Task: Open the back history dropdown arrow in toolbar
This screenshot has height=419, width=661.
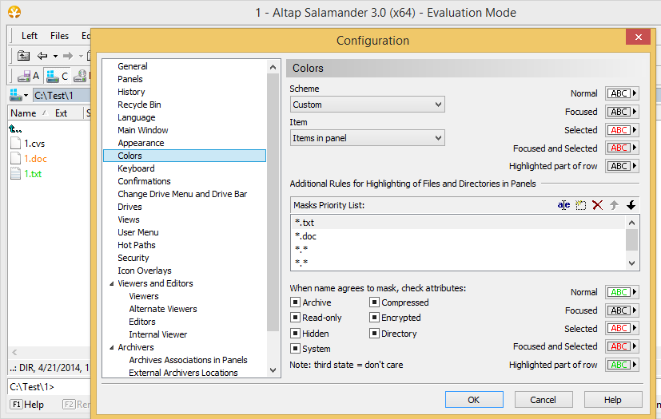Action: tap(55, 56)
